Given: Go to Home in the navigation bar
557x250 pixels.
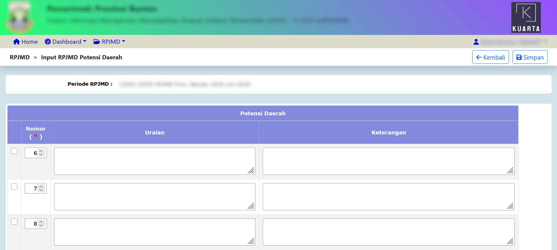Looking at the screenshot, I should point(29,42).
